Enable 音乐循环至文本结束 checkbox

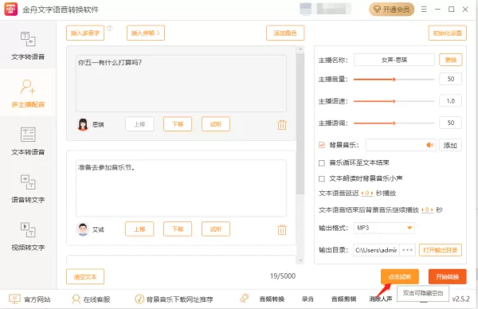pyautogui.click(x=322, y=163)
